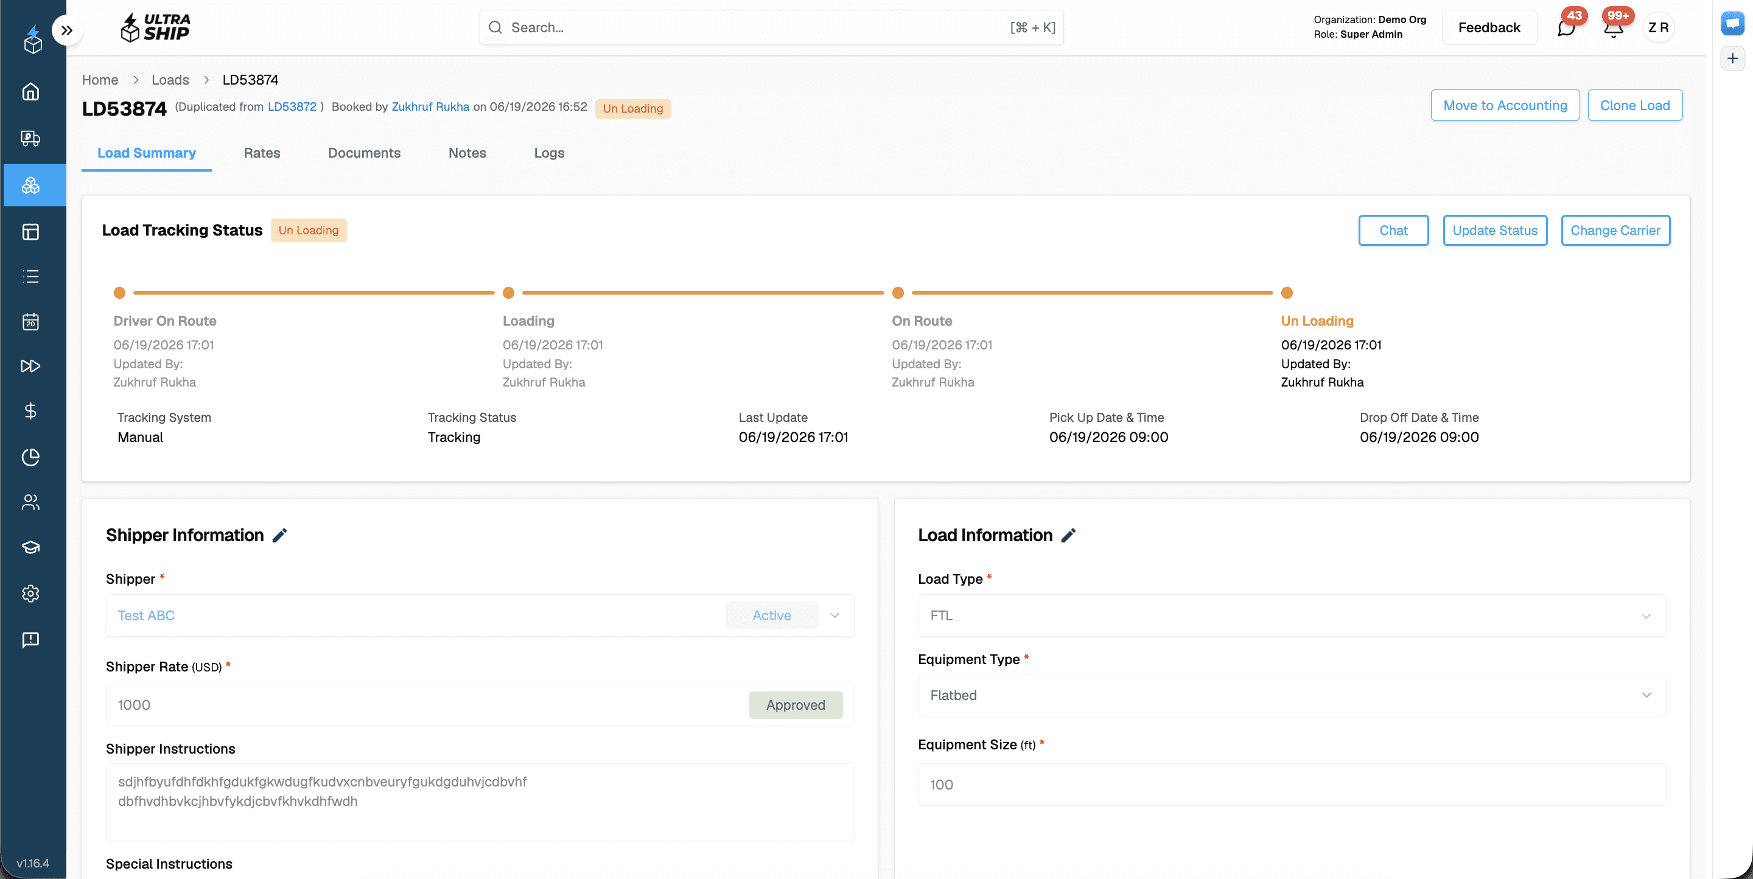1753x879 pixels.
Task: Click the cube lightning icon atop sidebar
Action: (x=33, y=39)
